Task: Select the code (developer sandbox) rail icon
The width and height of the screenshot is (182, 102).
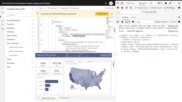Action: coord(3,17)
